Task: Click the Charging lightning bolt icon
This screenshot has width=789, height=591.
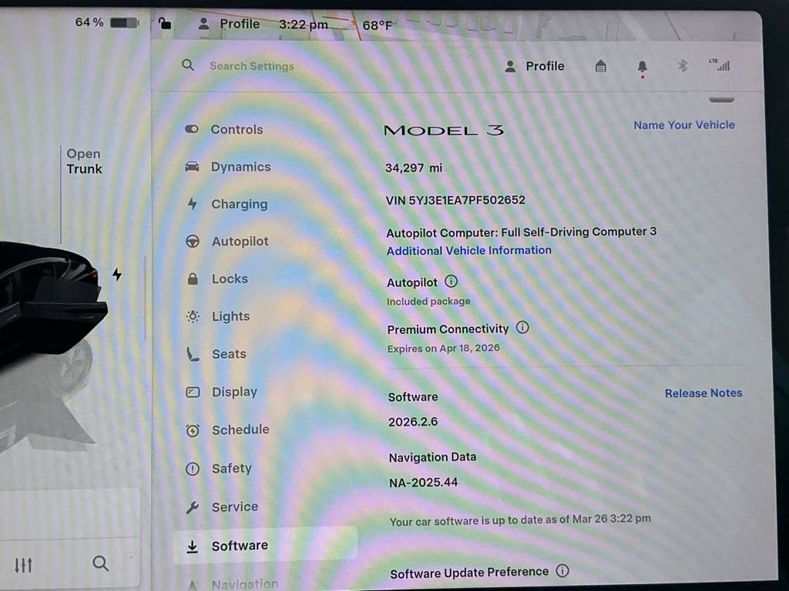Action: pyautogui.click(x=192, y=203)
